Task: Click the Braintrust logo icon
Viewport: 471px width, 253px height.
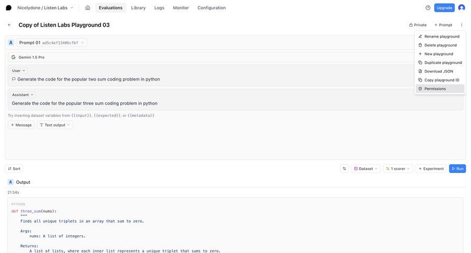Action: click(x=9, y=8)
